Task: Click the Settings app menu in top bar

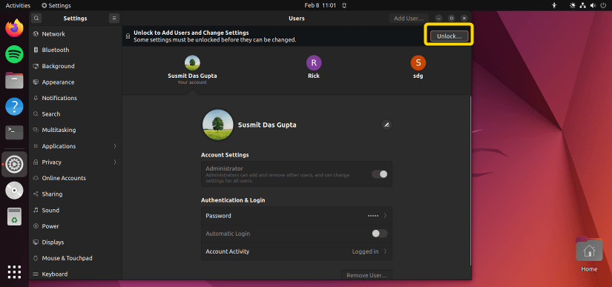Action: [56, 5]
